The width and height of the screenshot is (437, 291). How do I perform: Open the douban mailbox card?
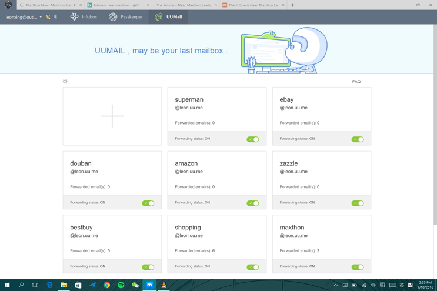pyautogui.click(x=112, y=180)
